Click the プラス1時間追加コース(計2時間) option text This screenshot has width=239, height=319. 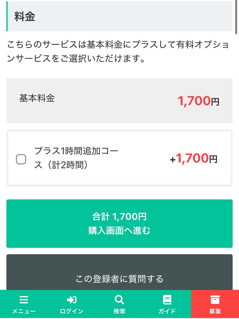76,158
